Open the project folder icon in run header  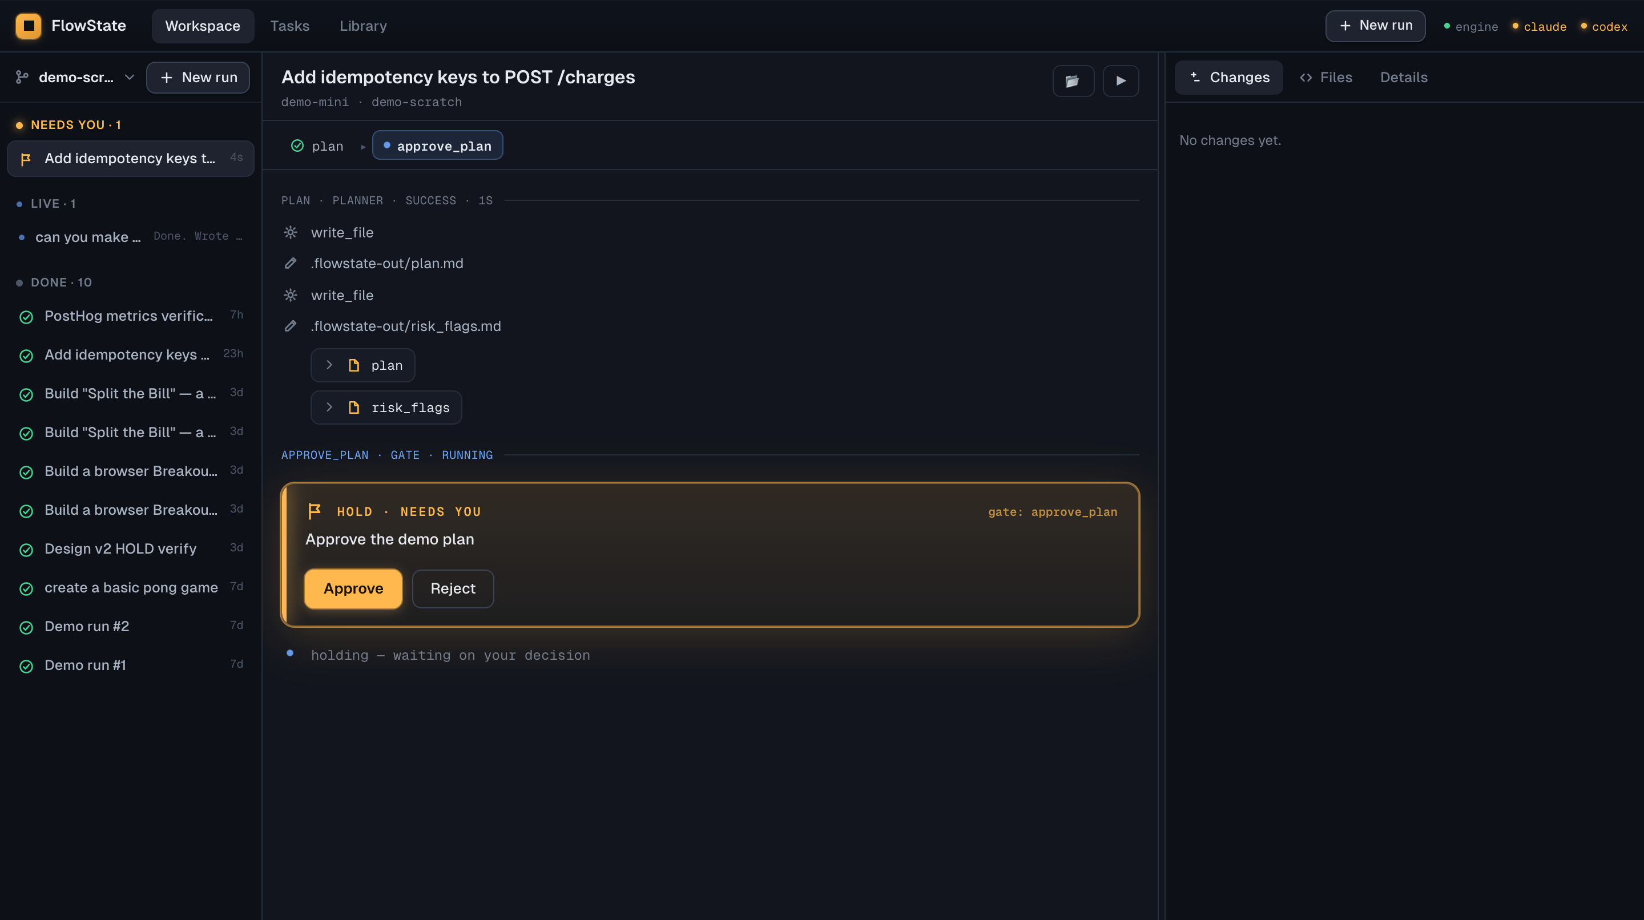[1073, 81]
